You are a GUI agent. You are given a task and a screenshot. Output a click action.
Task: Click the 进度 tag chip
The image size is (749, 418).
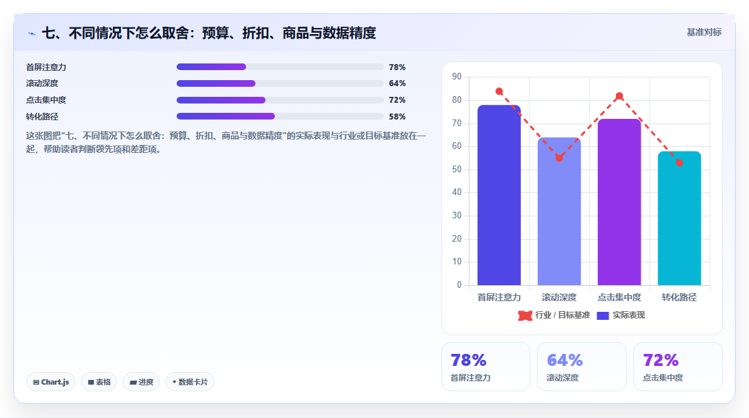click(x=141, y=382)
